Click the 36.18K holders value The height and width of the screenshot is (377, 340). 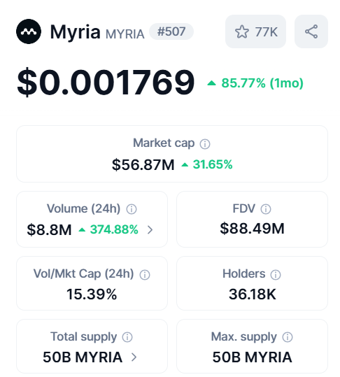(253, 294)
